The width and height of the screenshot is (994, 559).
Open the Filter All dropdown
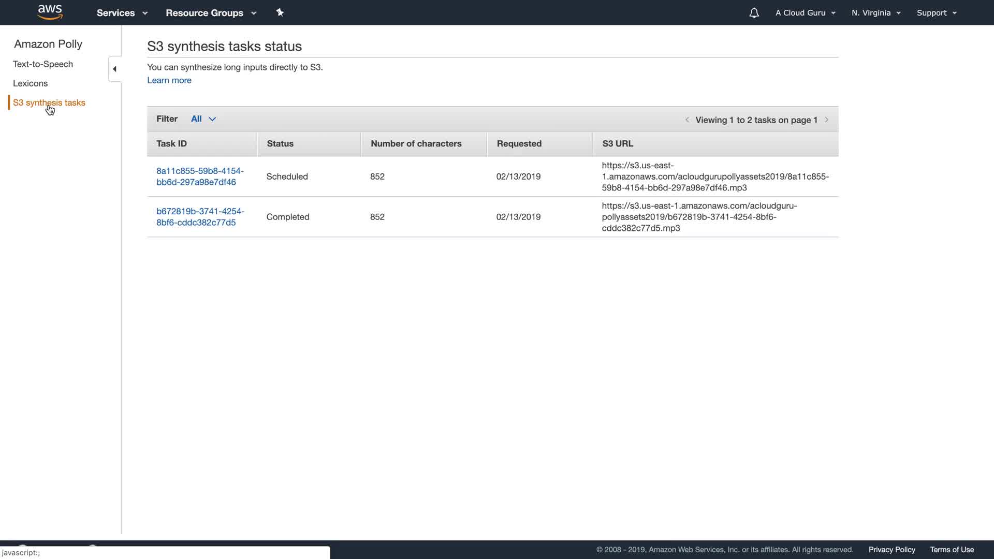pyautogui.click(x=203, y=119)
